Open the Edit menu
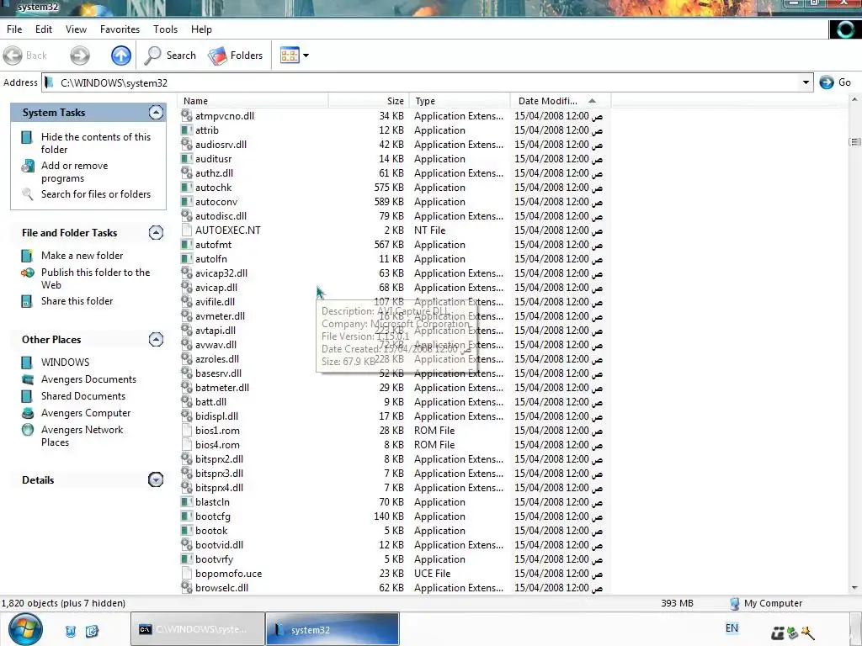 point(44,29)
